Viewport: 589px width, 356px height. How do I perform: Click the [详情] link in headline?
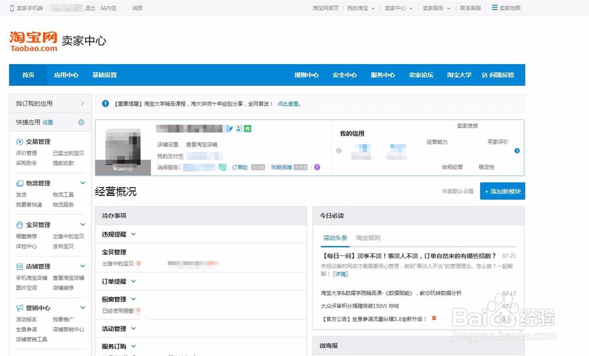point(340,274)
